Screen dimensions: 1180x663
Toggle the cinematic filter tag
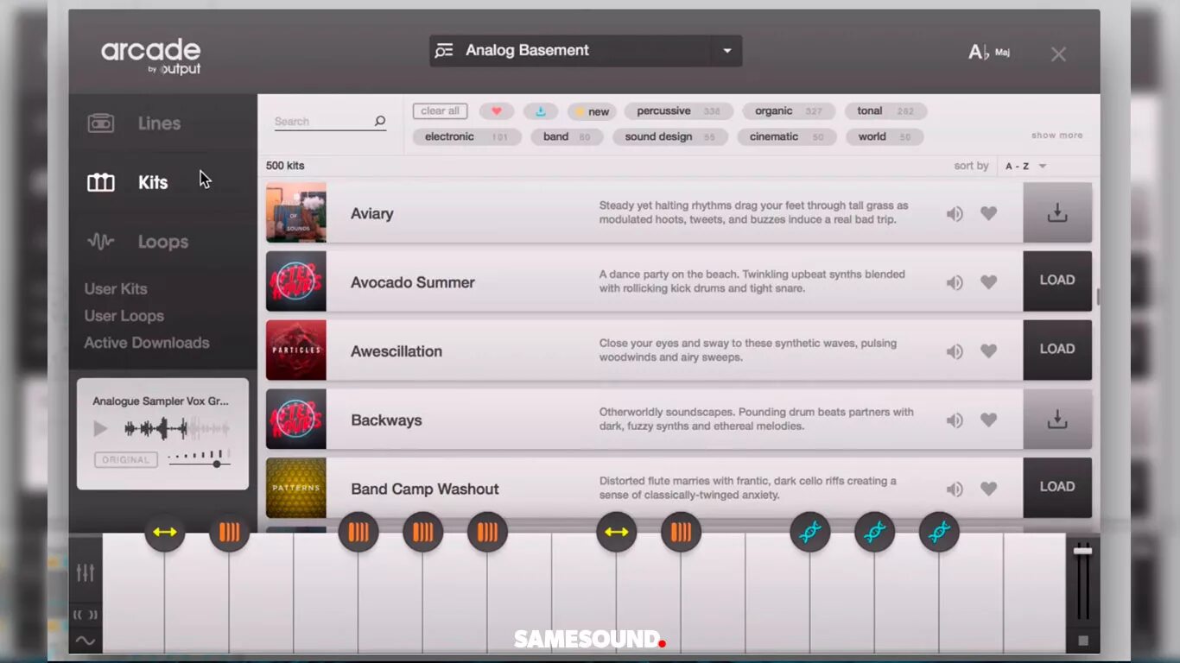click(786, 137)
